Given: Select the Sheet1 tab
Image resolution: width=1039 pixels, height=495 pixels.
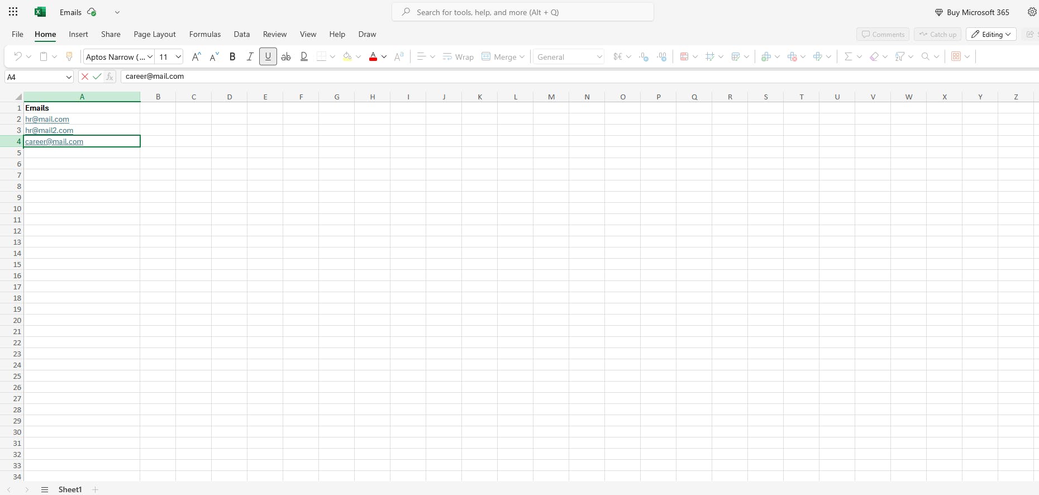Looking at the screenshot, I should click(70, 489).
